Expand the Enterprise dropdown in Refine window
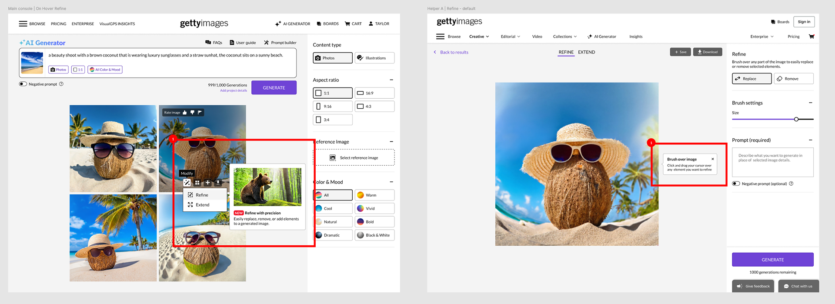This screenshot has height=304, width=835. click(x=762, y=37)
